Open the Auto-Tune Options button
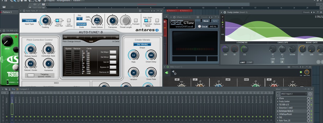This screenshot has height=123, width=323. 157,20
